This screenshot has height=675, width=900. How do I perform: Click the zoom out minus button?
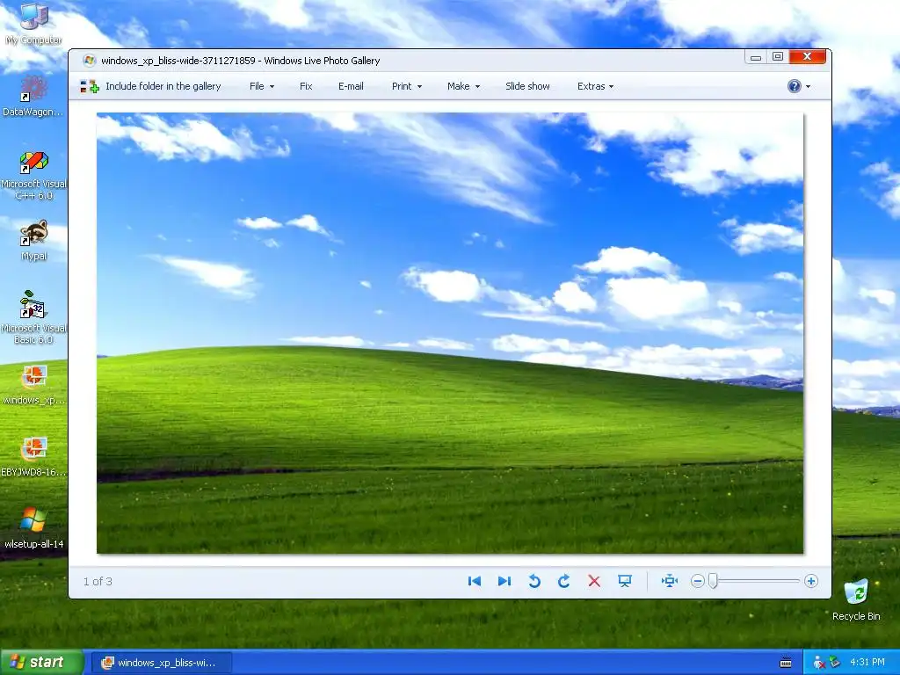[697, 582]
